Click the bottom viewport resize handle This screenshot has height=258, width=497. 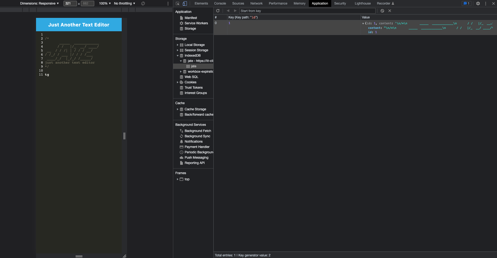point(79,256)
